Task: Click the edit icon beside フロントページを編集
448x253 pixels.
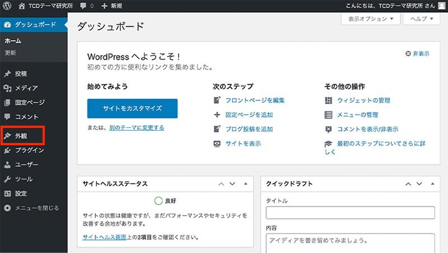Action: [x=217, y=101]
